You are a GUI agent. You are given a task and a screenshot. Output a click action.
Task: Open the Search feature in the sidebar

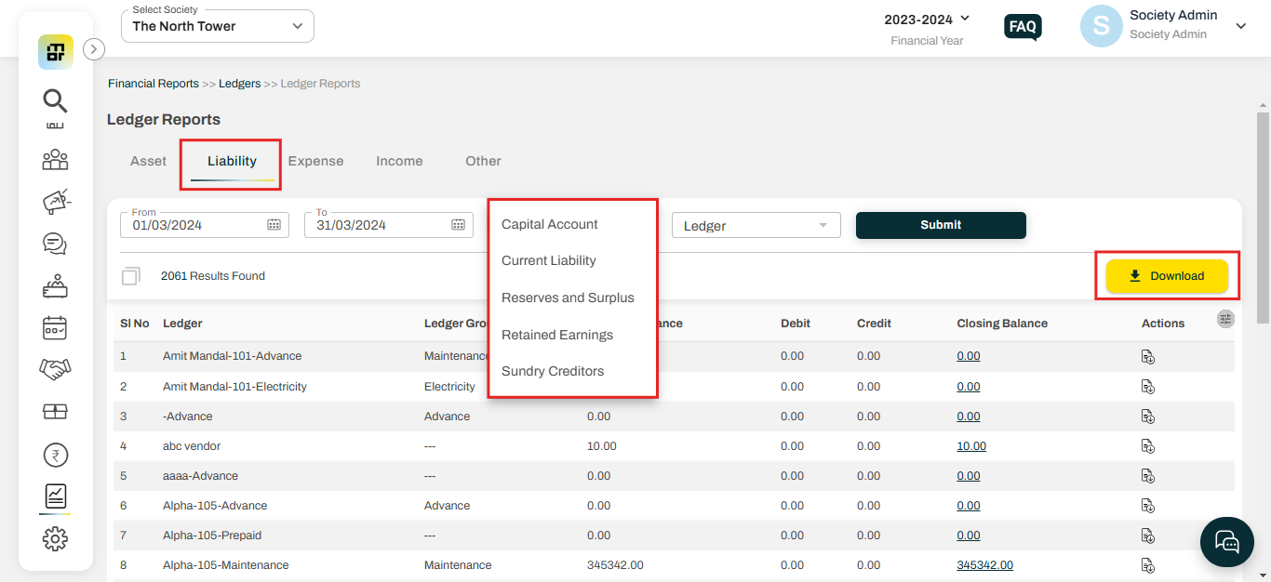(x=55, y=102)
